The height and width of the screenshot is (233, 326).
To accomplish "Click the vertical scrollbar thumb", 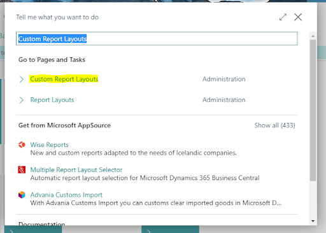I will point(313,110).
